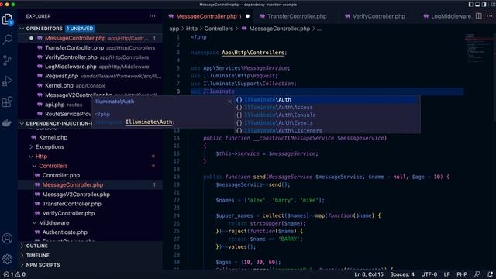
Task: Toggle secondary sidebar layout icon in title bar
Action: tap(484, 5)
